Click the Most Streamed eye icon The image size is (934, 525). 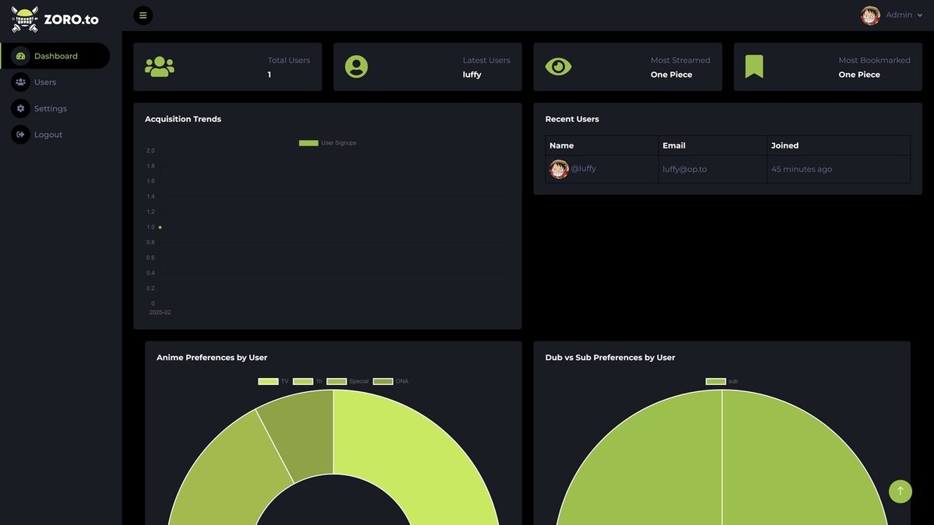click(558, 67)
